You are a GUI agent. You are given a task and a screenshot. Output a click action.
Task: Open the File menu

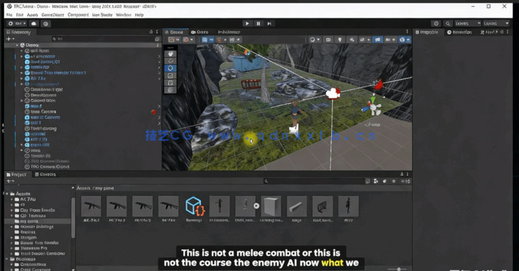click(10, 15)
